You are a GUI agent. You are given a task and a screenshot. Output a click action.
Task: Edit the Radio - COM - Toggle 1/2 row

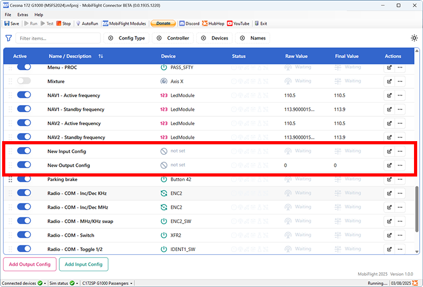tap(389, 249)
